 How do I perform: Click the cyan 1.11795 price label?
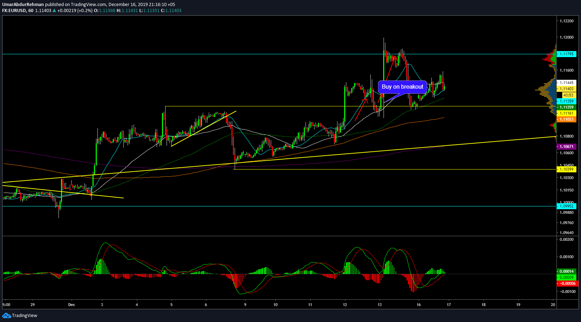[x=566, y=54]
